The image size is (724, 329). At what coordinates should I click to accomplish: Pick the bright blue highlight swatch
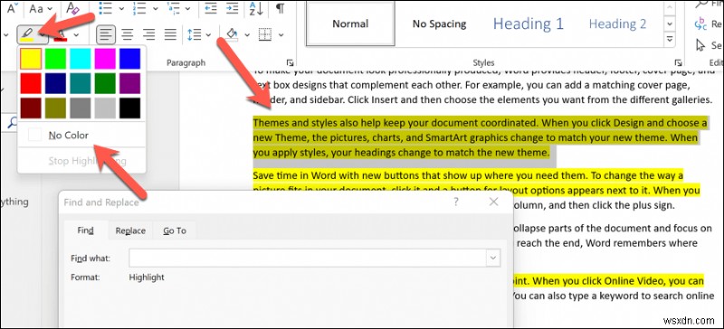tap(129, 59)
